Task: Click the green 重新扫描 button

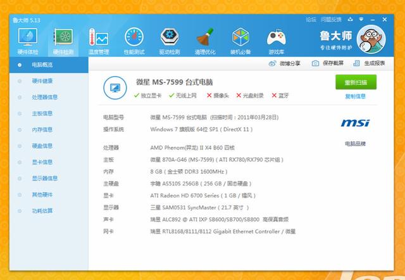Action: 356,82
